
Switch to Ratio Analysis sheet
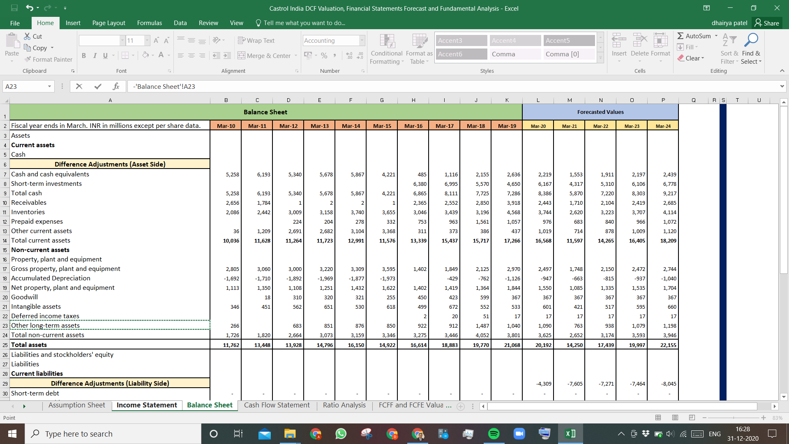click(x=344, y=405)
